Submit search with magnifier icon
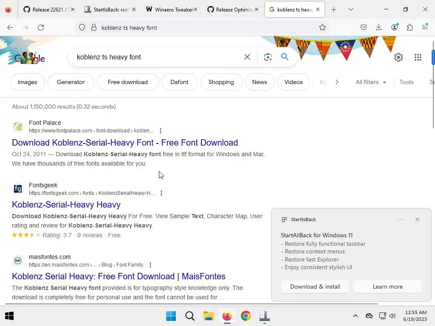Viewport: 435px width, 326px height. point(285,57)
